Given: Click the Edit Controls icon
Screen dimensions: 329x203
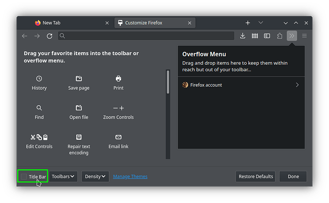Looking at the screenshot, I should [x=39, y=137].
